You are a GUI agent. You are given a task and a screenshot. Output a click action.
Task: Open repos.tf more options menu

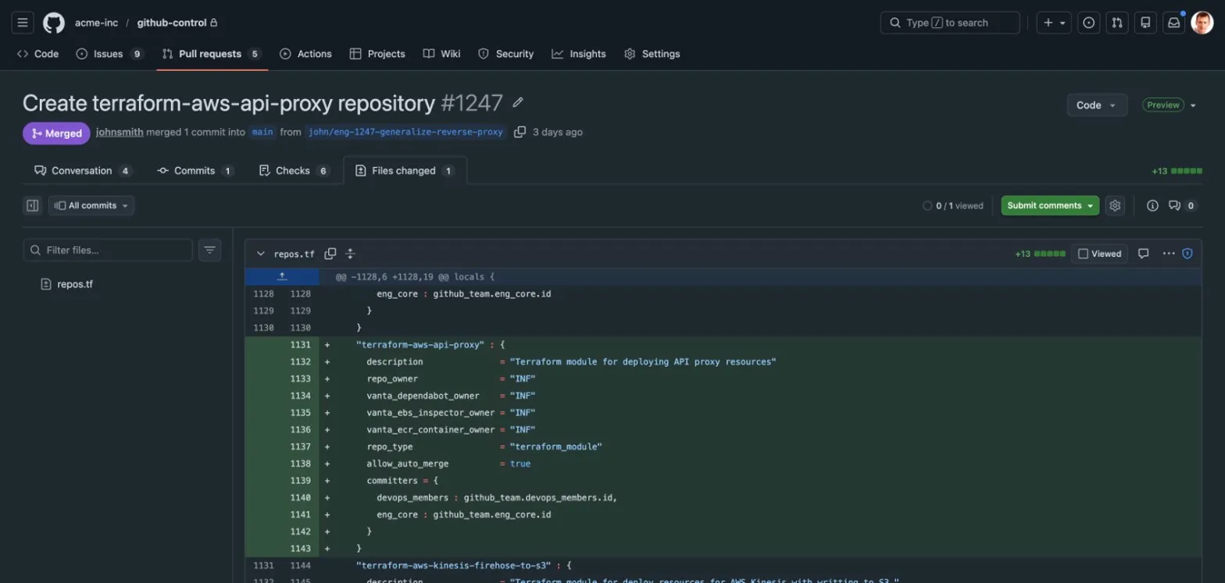coord(1169,254)
